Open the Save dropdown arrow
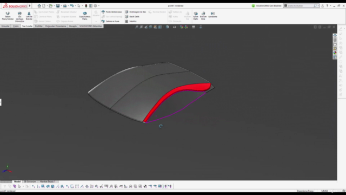This screenshot has width=346, height=195. pyautogui.click(x=61, y=6)
